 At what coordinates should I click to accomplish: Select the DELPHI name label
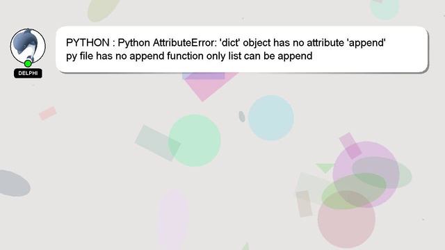point(28,73)
